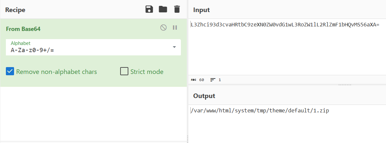Viewport: 386px width, 143px height.
Task: Open the Load recipe folder icon
Action: (x=163, y=9)
